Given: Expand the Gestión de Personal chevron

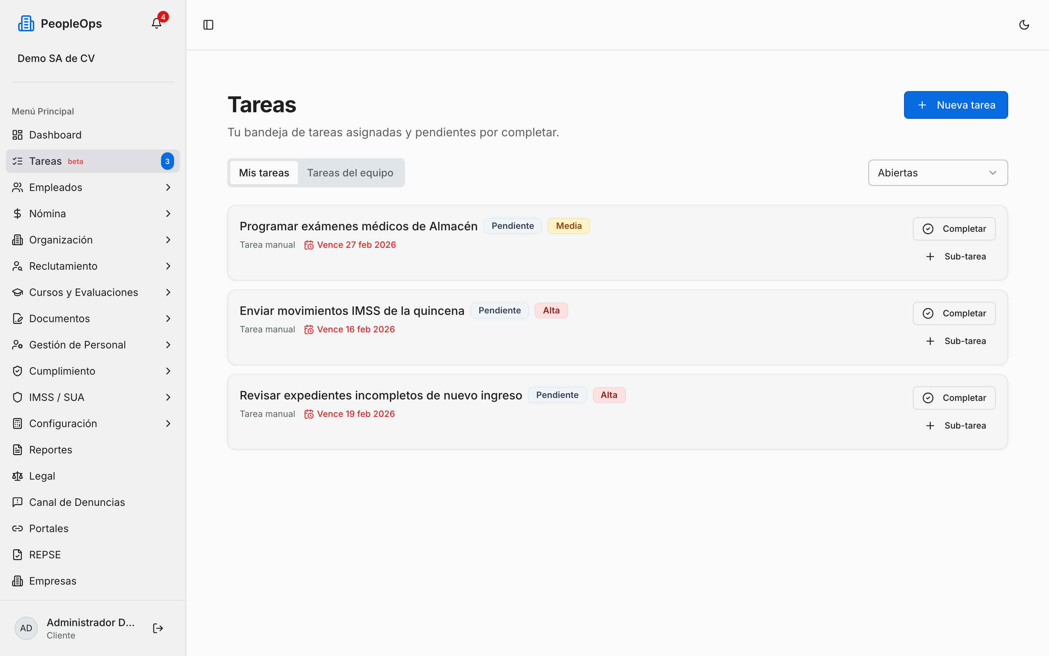Looking at the screenshot, I should 168,345.
